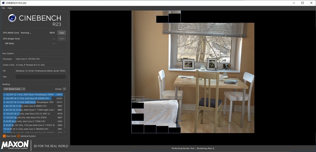Click the Cinebench sphere logo icon
The width and height of the screenshot is (316, 152).
click(x=12, y=18)
